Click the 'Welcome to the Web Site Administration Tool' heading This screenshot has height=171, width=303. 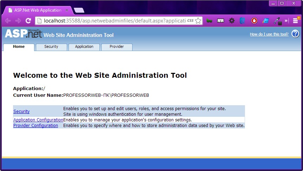[100, 75]
